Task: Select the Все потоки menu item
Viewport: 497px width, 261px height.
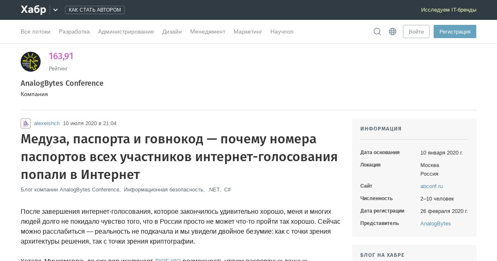Action: tap(36, 31)
